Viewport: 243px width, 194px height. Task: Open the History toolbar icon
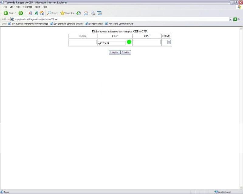coord(79,13)
